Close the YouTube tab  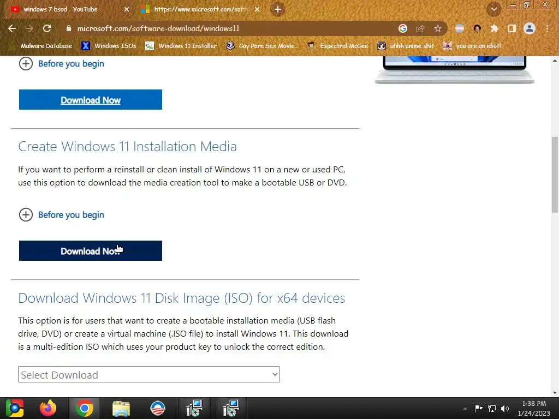click(127, 9)
